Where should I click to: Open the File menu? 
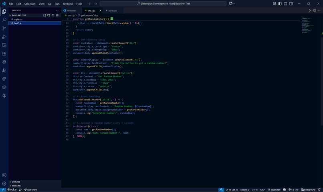pos(11,4)
